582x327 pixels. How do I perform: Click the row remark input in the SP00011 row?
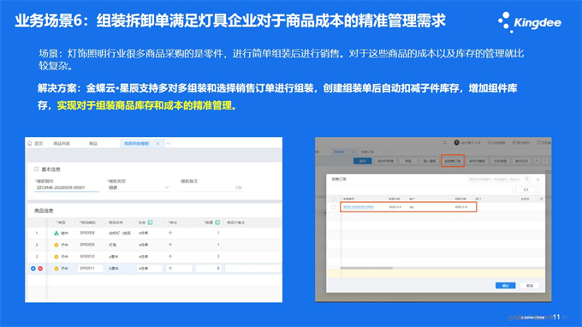pos(253,268)
